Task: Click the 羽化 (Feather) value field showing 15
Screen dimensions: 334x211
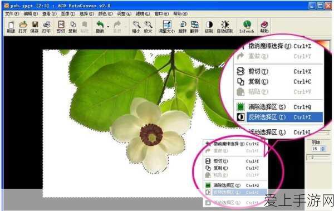Action: pos(316,149)
